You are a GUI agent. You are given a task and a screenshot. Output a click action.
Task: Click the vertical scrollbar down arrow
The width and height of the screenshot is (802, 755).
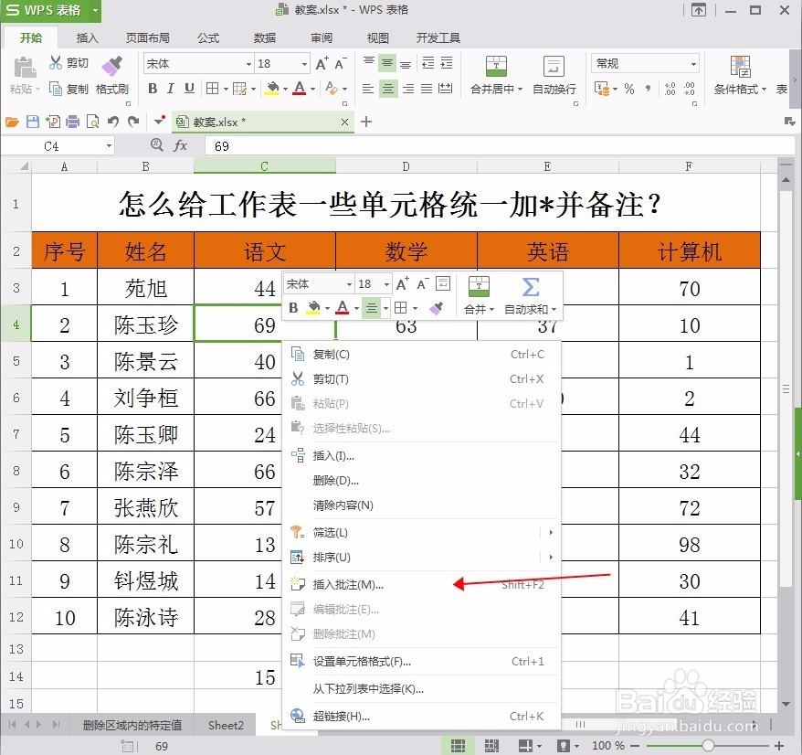786,705
